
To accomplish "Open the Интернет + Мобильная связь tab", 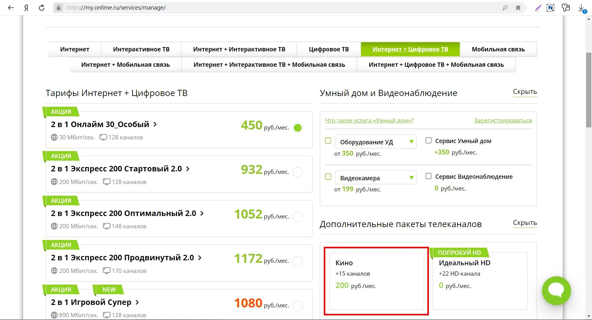I will tap(125, 65).
